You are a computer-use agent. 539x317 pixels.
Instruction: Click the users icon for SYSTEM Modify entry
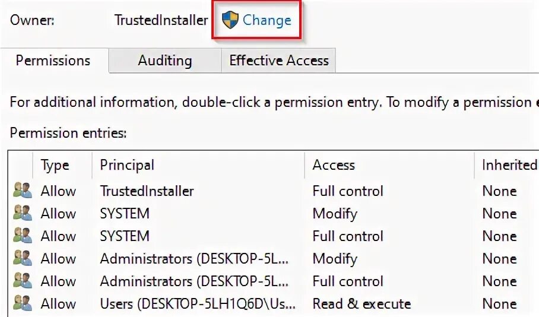click(23, 213)
